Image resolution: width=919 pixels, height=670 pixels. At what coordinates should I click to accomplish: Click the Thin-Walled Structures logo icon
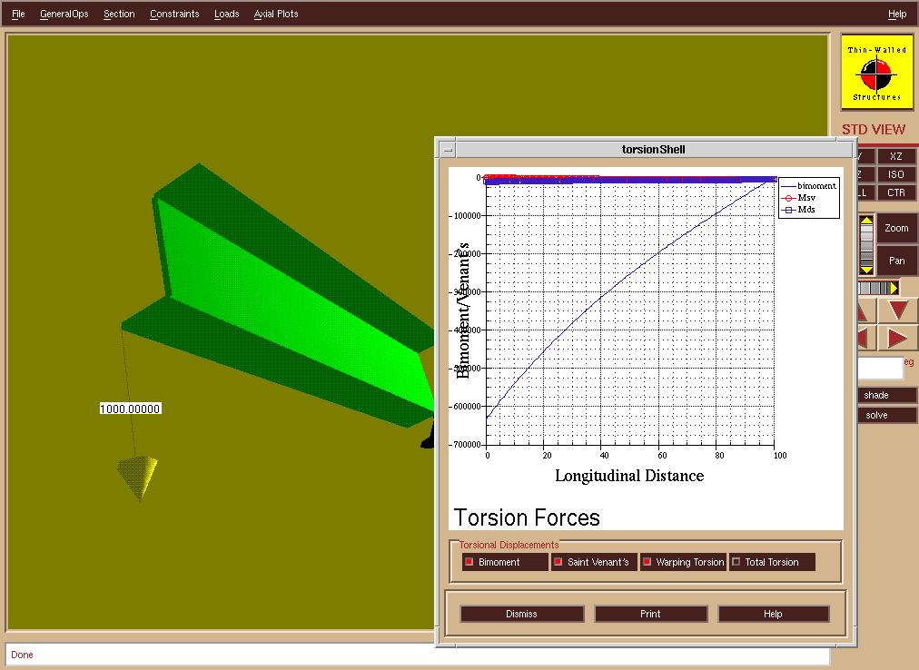click(876, 73)
